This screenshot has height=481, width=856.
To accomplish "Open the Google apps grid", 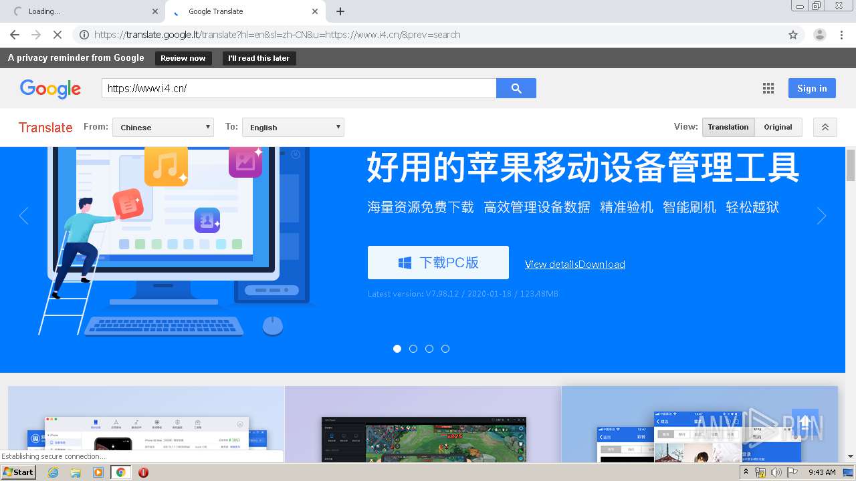I will click(768, 88).
